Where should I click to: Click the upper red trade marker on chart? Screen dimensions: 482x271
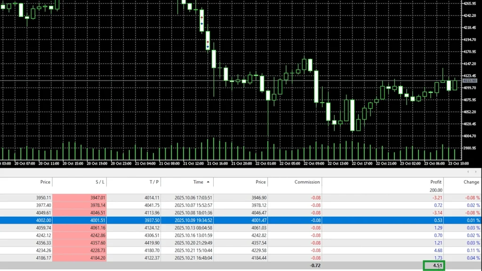(202, 17)
